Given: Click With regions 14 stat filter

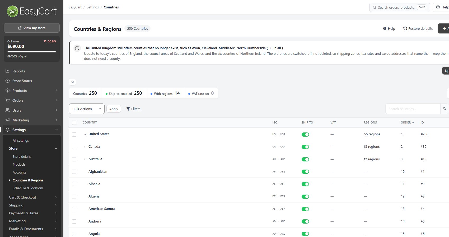Looking at the screenshot, I should [x=165, y=93].
